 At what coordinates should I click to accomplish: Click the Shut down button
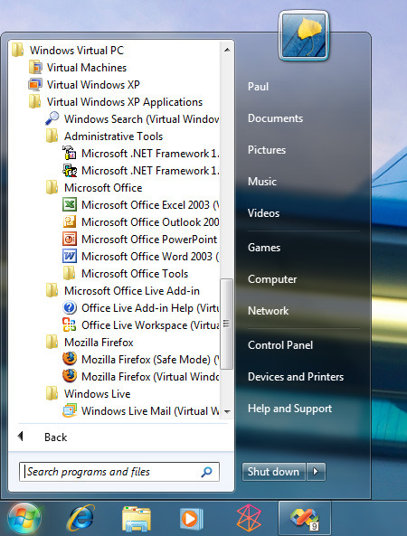[x=274, y=472]
